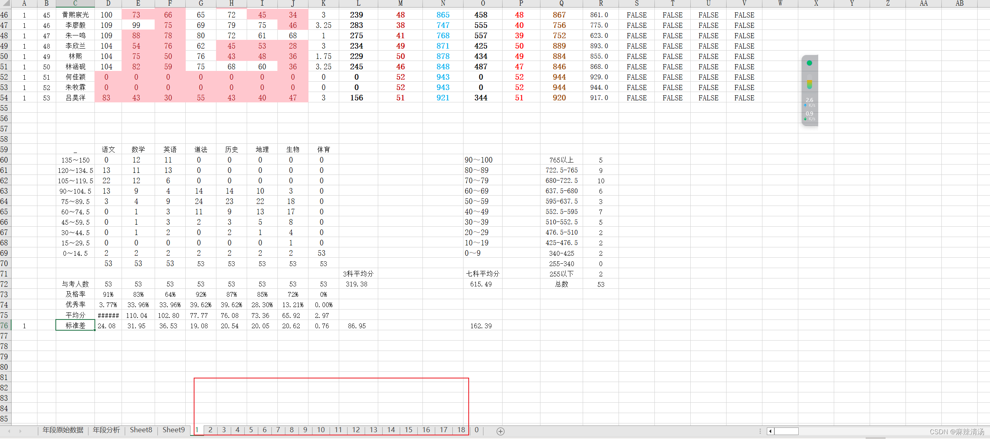
Task: Click the upload speed indicator
Action: [x=809, y=102]
